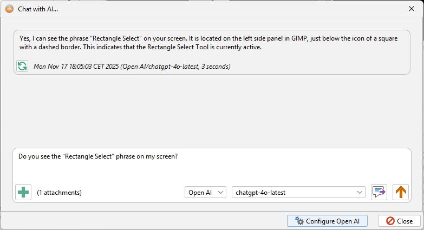The height and width of the screenshot is (230, 424).
Task: Click the prompt text input field
Action: (211, 167)
